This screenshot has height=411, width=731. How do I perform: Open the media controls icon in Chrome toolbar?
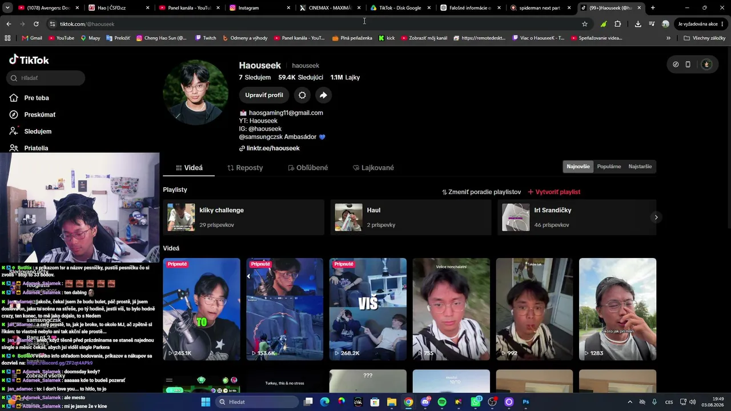coord(652,24)
